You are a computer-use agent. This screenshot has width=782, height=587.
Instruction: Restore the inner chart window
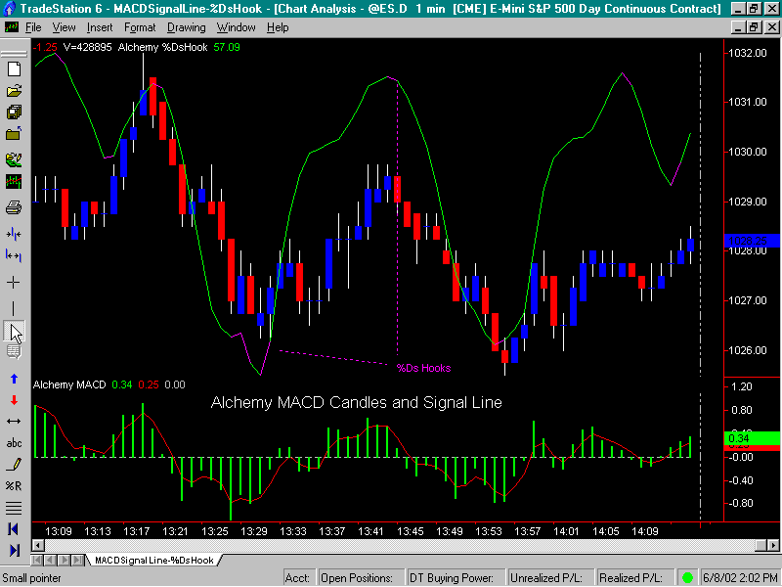(x=754, y=27)
